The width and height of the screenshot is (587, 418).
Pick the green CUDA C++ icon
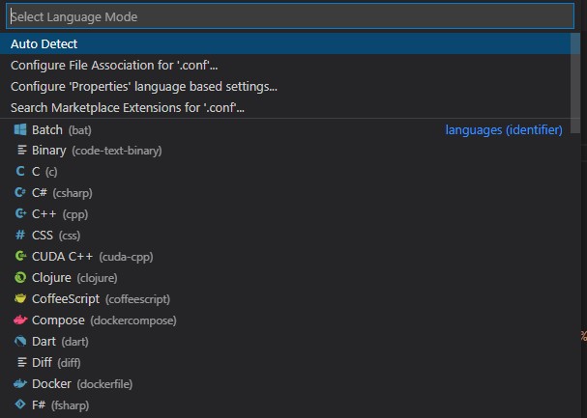(x=20, y=256)
